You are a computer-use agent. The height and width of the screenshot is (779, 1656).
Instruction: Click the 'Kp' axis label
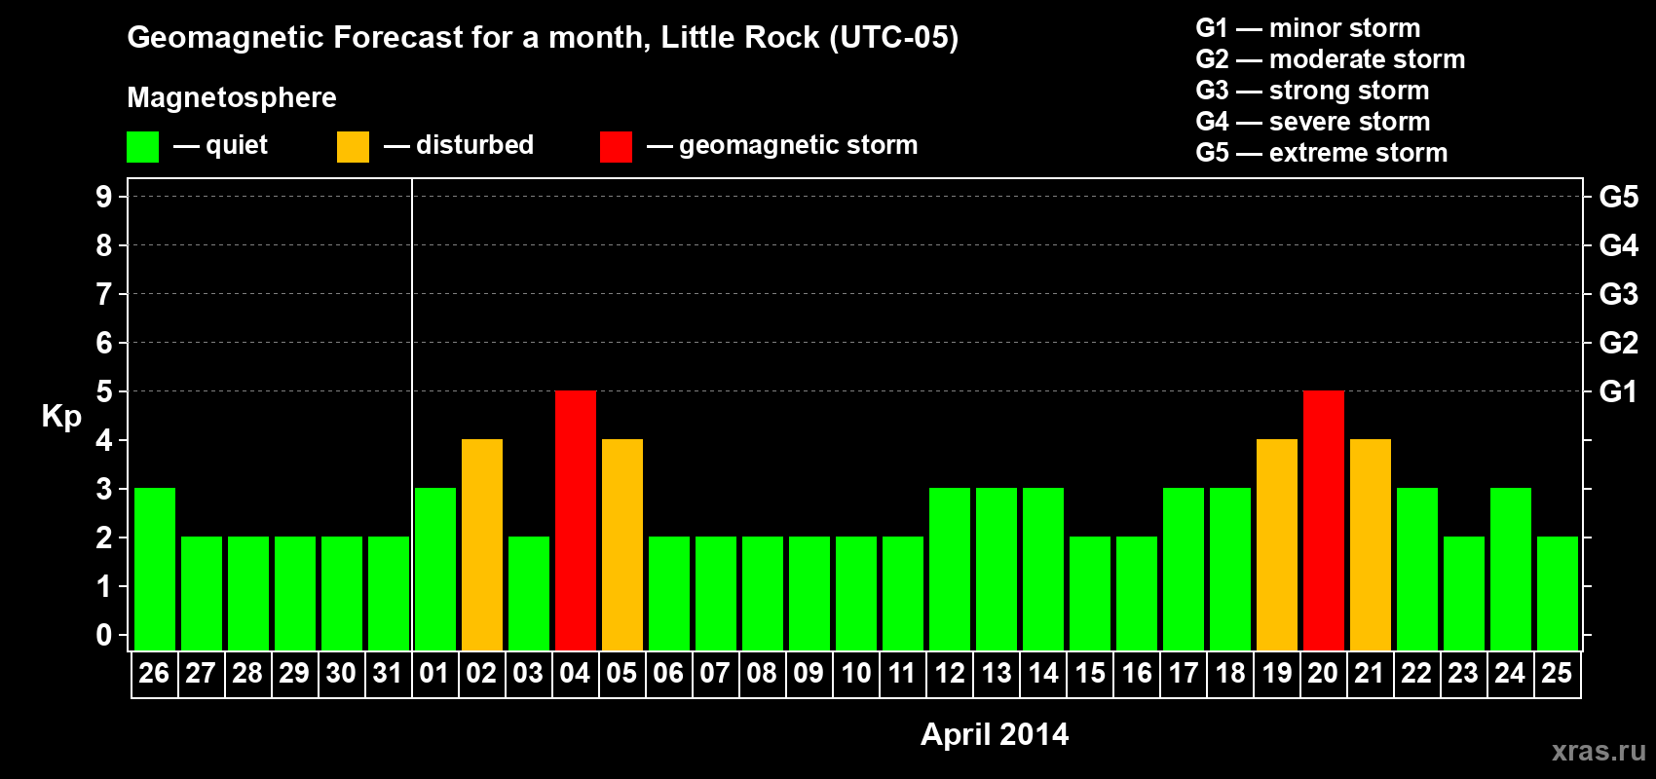pyautogui.click(x=61, y=417)
